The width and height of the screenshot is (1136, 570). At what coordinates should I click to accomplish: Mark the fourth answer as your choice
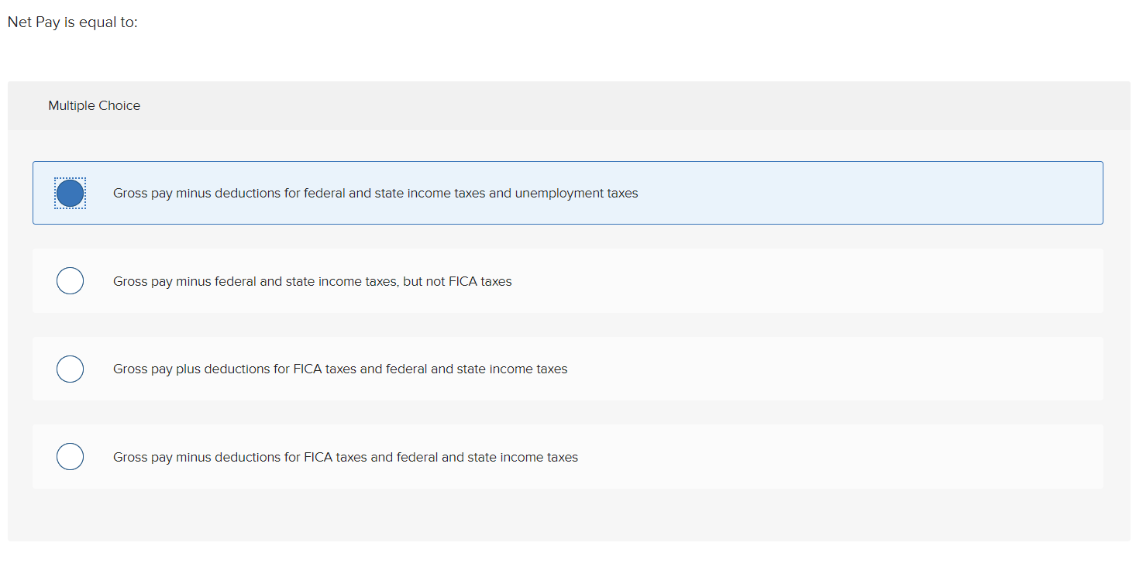(70, 456)
